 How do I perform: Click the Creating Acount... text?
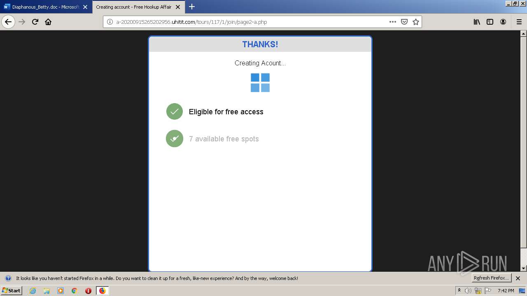[260, 63]
